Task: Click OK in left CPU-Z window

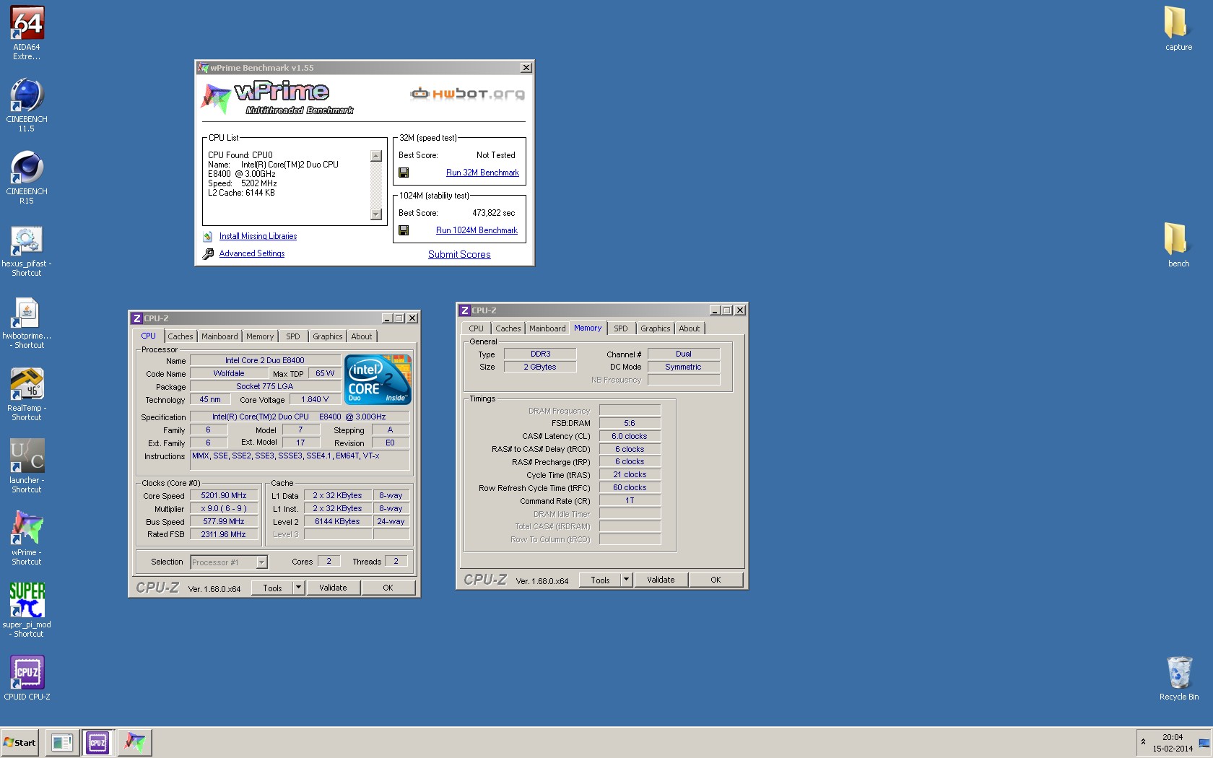Action: tap(388, 588)
